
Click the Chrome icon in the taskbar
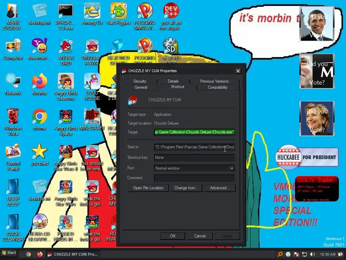(x=28, y=254)
